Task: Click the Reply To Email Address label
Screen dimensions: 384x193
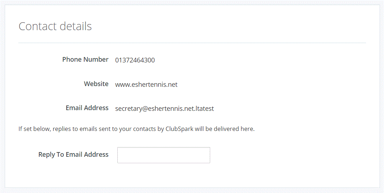Action: (73, 155)
